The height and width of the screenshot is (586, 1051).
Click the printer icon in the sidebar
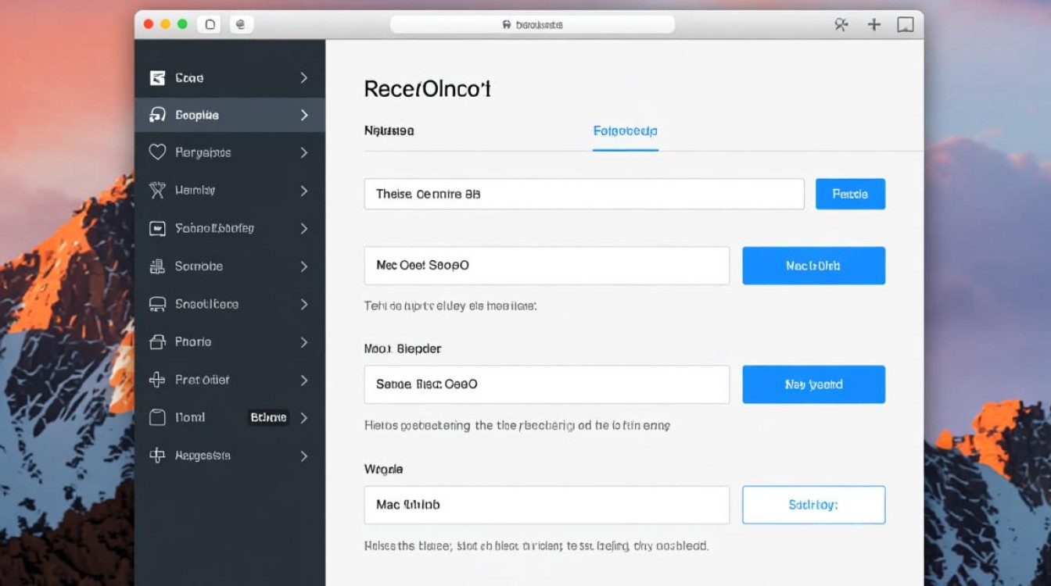coord(157,341)
